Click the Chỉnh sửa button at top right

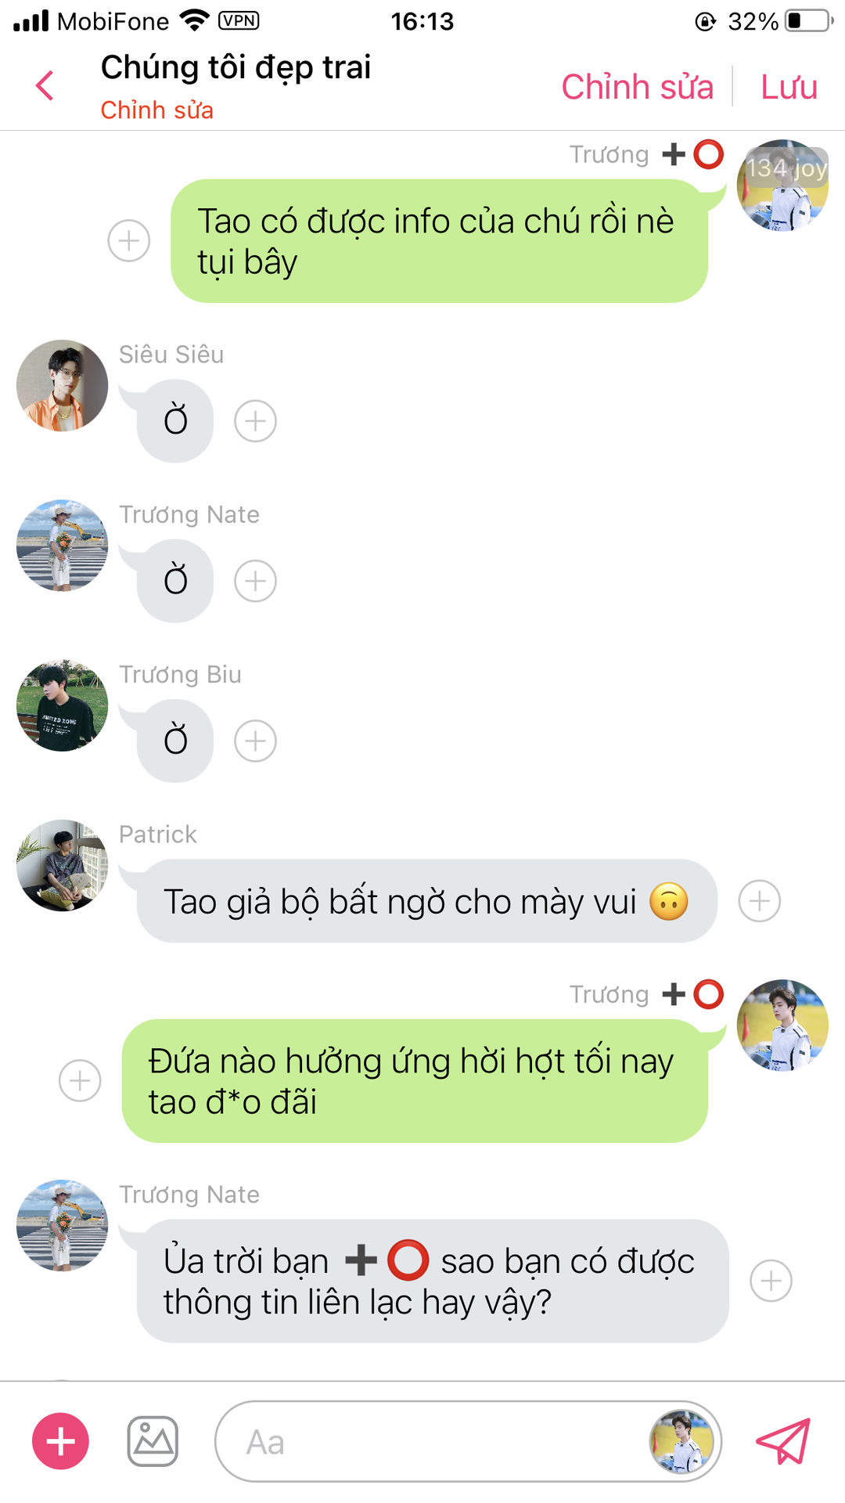(x=638, y=86)
